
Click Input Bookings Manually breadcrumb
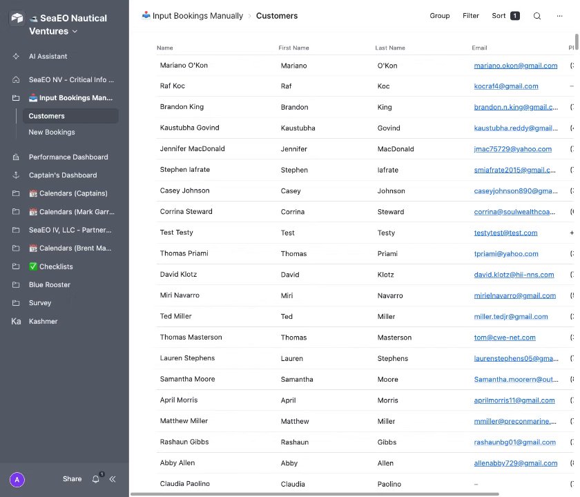click(197, 16)
